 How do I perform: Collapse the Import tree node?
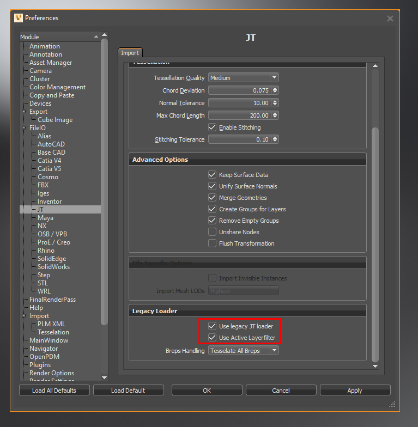point(24,316)
